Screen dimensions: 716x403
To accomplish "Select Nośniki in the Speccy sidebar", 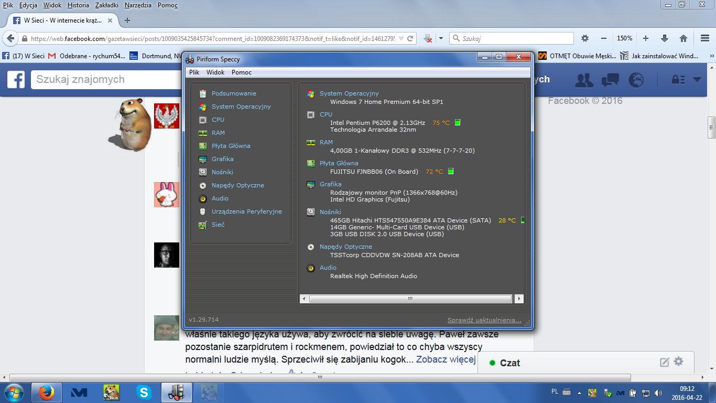I will pyautogui.click(x=222, y=172).
